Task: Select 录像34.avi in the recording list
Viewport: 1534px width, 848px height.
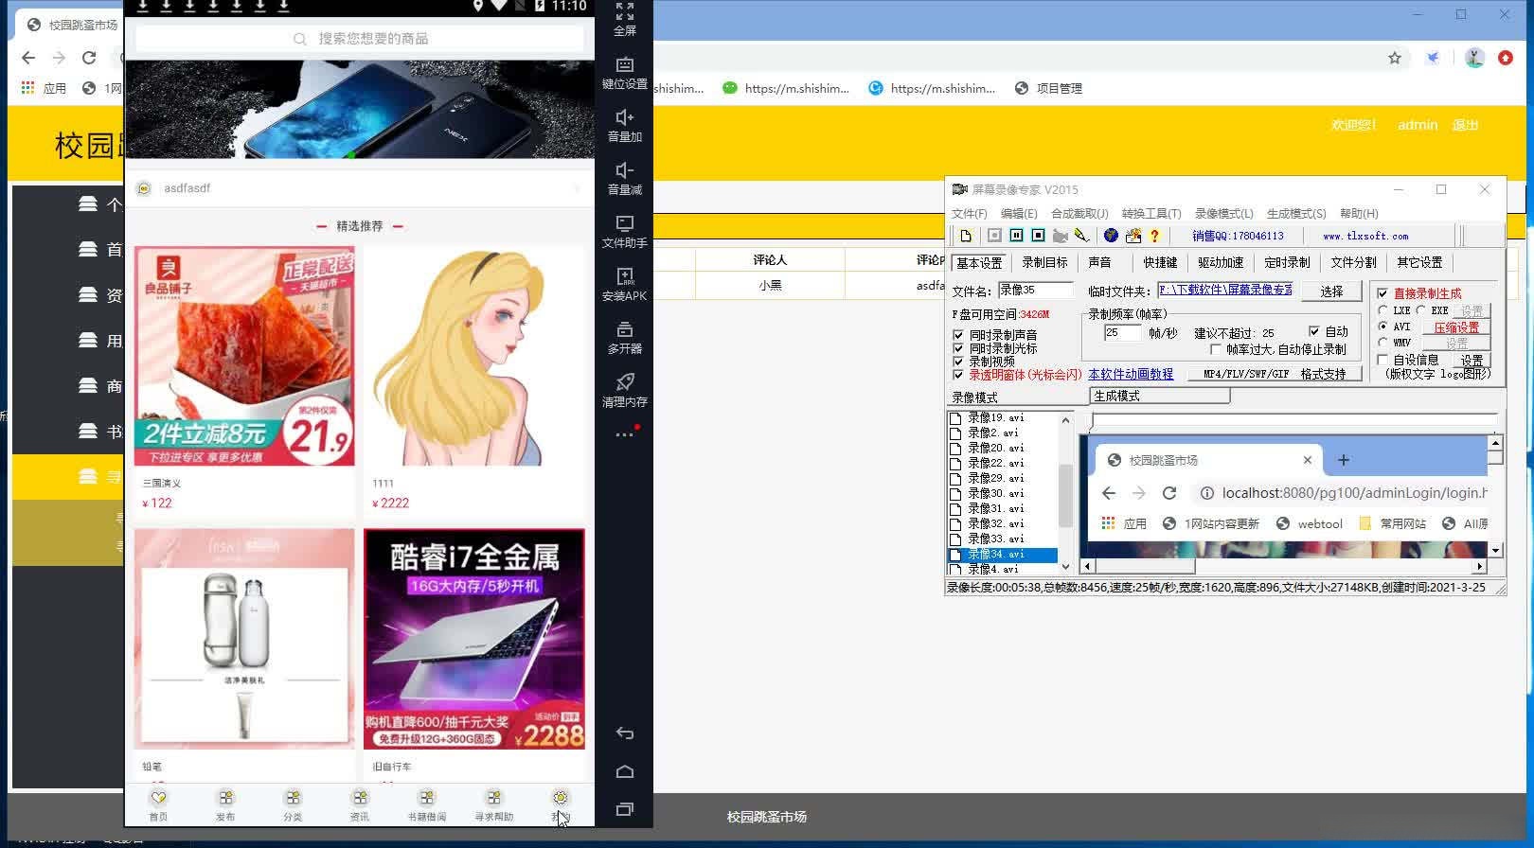Action: [x=1003, y=554]
